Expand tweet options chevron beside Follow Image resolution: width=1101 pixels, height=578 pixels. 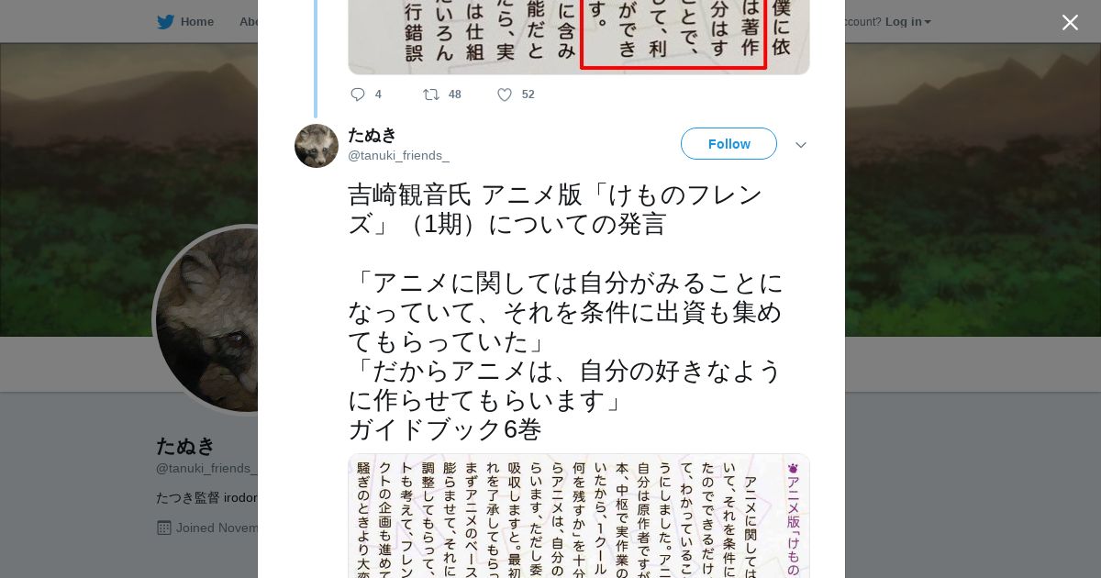tap(801, 145)
